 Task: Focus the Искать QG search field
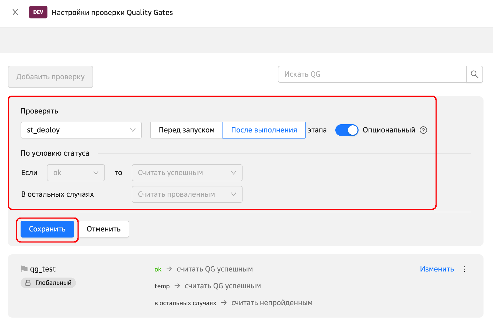[372, 74]
